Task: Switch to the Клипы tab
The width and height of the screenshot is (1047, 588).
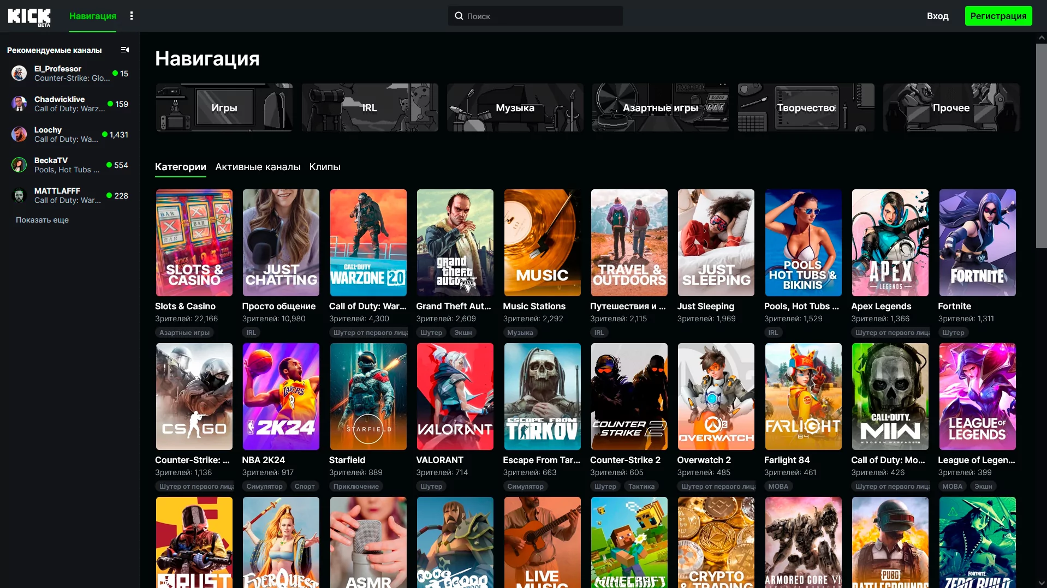Action: coord(325,167)
